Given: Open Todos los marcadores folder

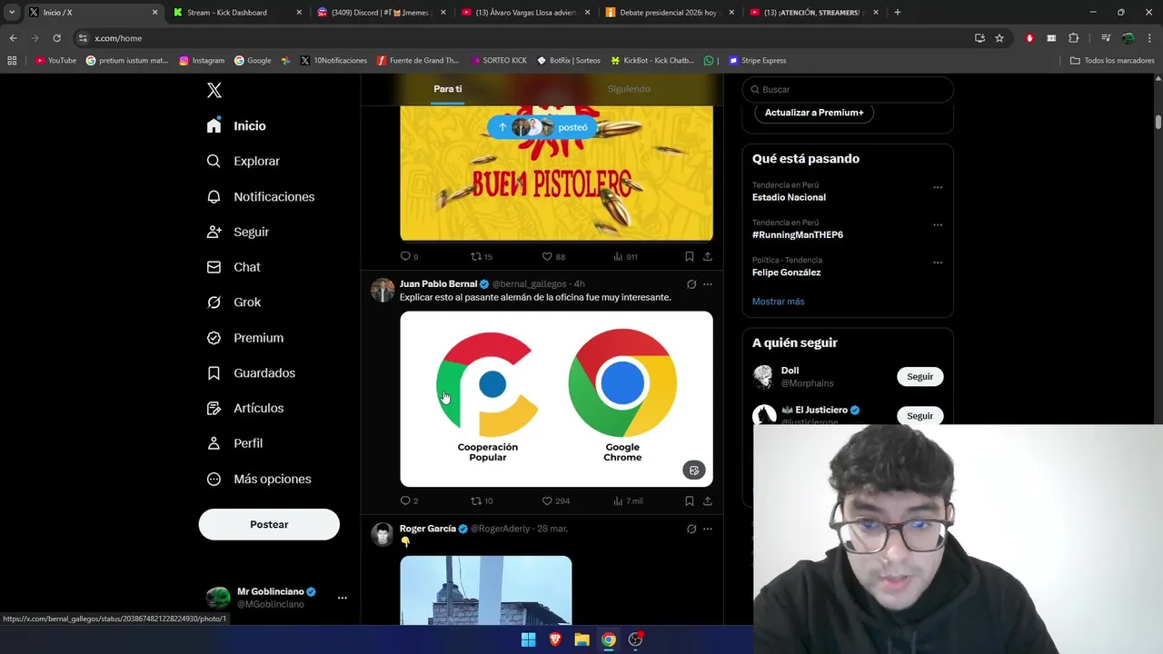Looking at the screenshot, I should [x=1112, y=61].
